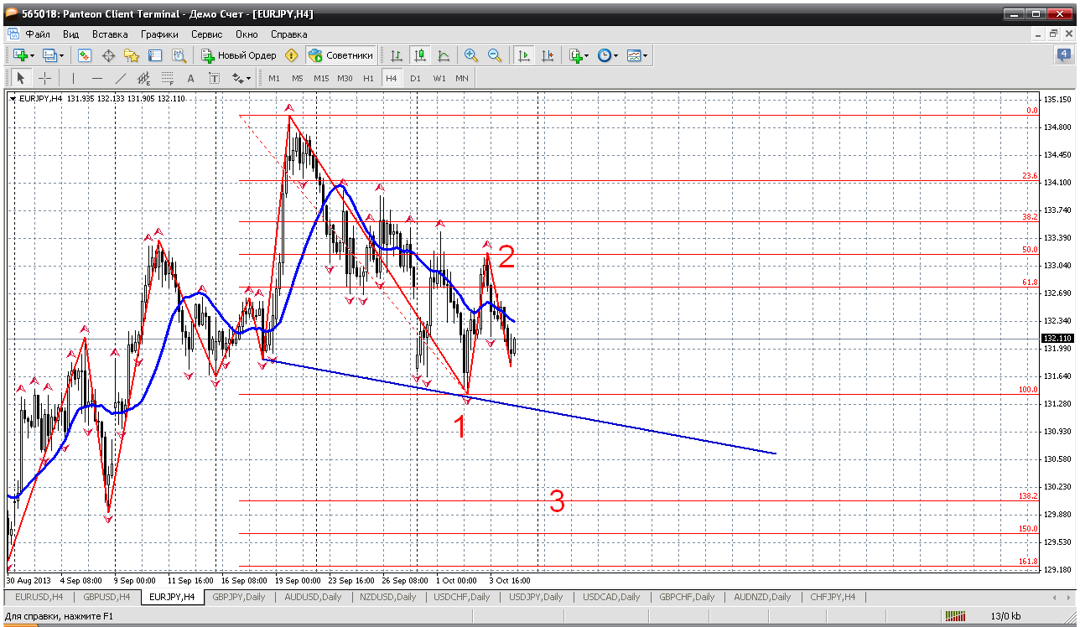1080x627 pixels.
Task: Select the Trendline drawing tool
Action: click(x=120, y=78)
